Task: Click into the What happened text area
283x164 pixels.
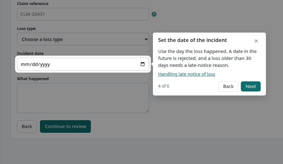Action: click(83, 98)
